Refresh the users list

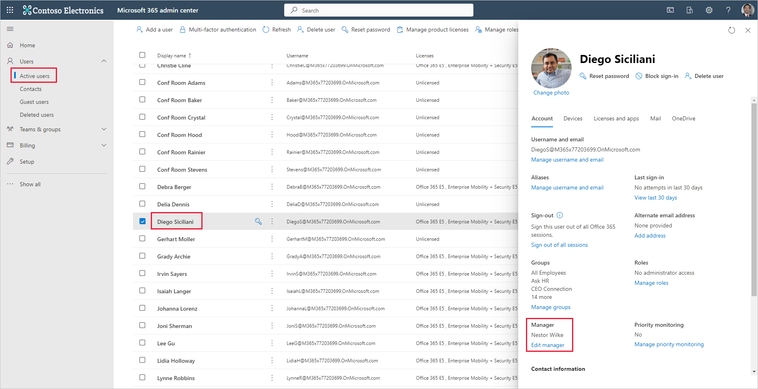tap(277, 29)
